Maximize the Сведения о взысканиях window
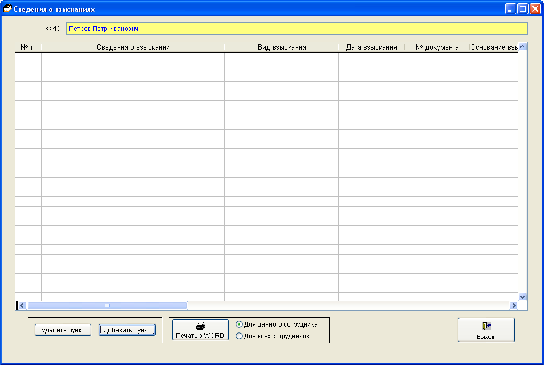544x365 pixels. [x=523, y=9]
